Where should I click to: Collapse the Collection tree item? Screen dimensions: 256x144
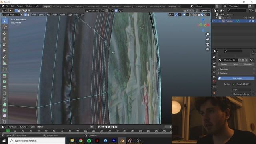click(x=217, y=18)
